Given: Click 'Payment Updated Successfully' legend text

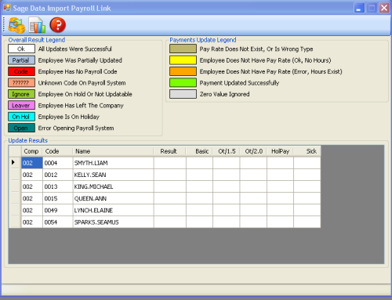Looking at the screenshot, I should point(239,83).
